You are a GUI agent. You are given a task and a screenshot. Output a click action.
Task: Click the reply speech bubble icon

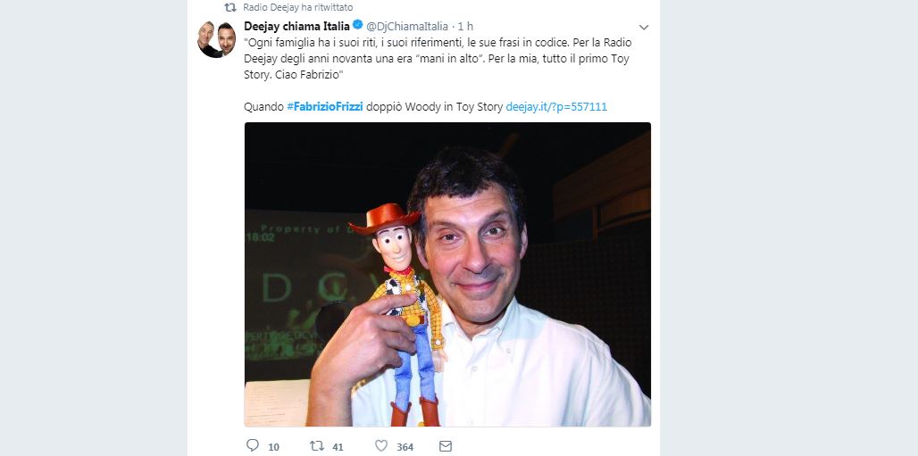coord(252,445)
